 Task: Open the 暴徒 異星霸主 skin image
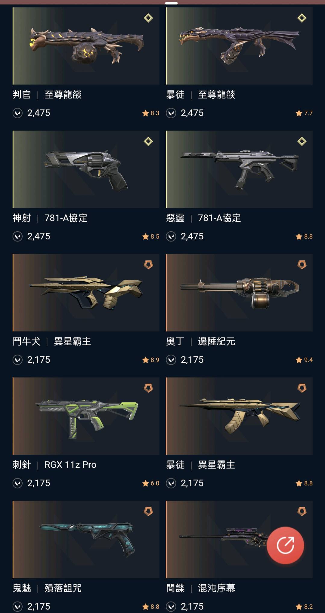(x=239, y=416)
